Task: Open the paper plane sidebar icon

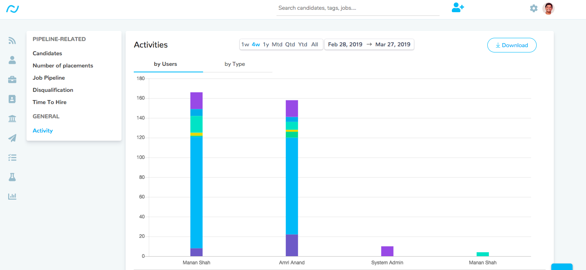Action: [x=12, y=138]
